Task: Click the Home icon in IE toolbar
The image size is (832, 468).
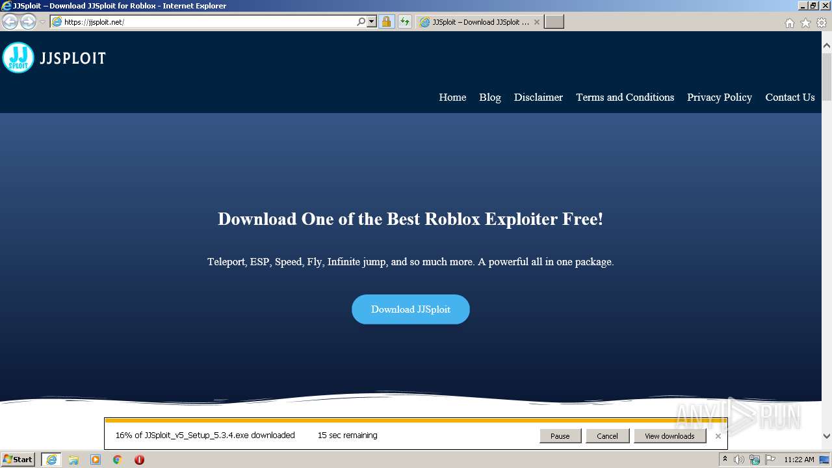Action: coord(789,23)
